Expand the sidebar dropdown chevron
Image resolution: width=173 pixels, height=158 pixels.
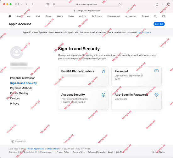(x=21, y=4)
